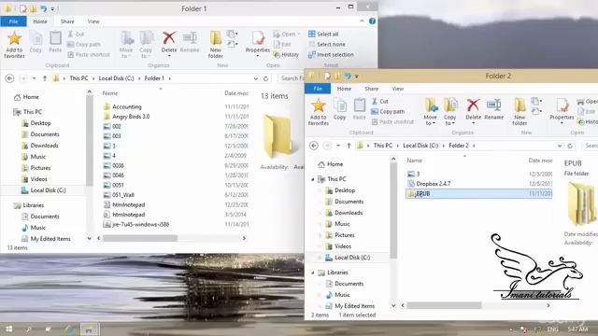Screen dimensions: 598x336
Task: Click Windows Start button on taskbar
Action: click(8, 329)
